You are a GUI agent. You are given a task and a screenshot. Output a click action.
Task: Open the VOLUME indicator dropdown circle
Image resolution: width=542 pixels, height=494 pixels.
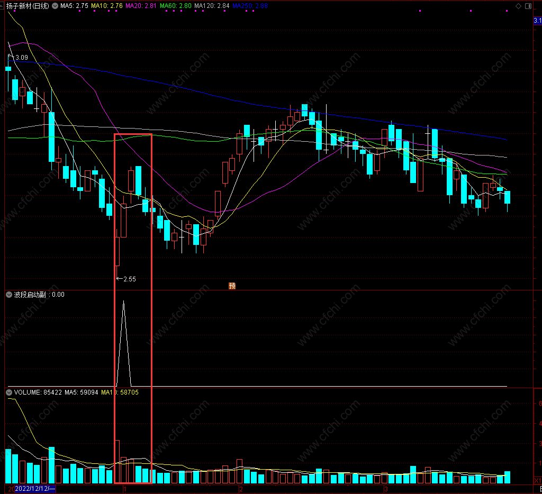[x=9, y=392]
